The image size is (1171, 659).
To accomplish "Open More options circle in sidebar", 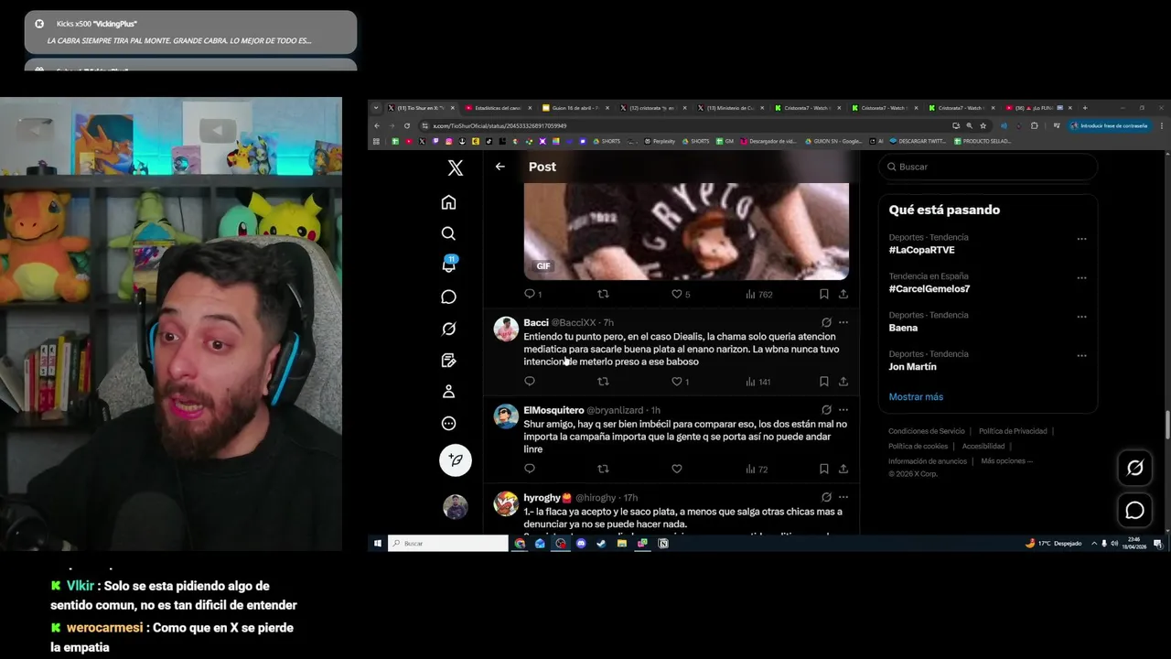I will (448, 423).
